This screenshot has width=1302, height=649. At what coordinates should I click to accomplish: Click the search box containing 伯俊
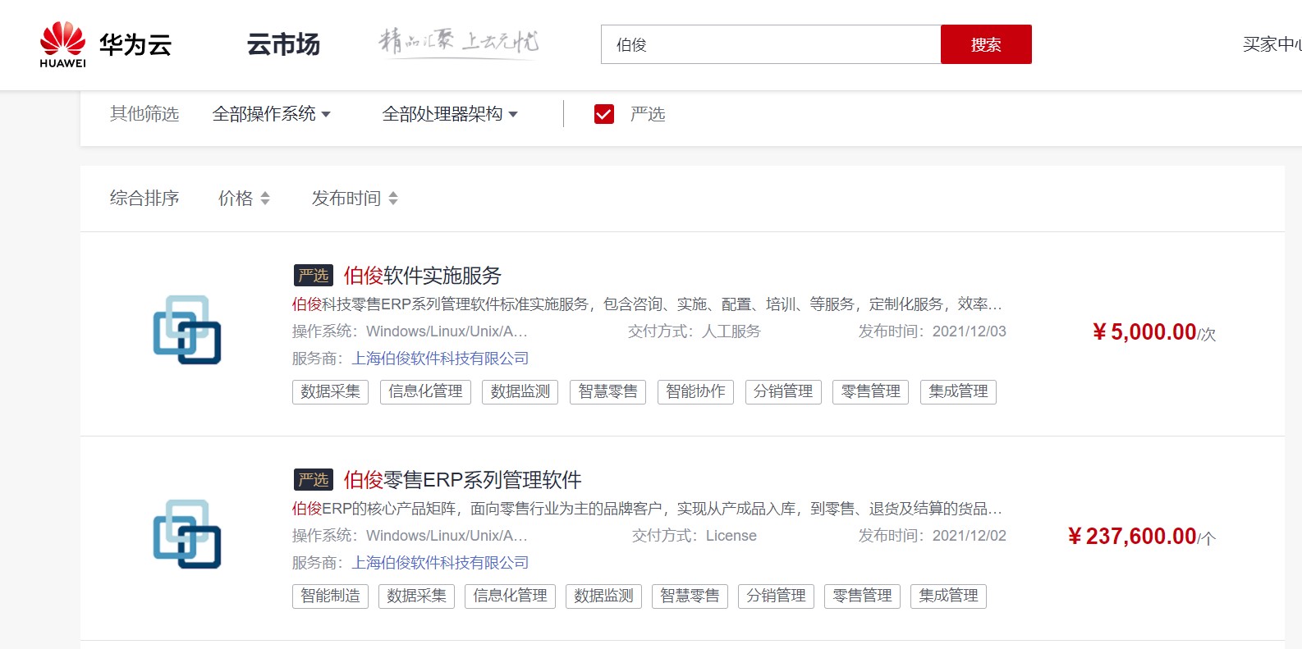pos(770,44)
